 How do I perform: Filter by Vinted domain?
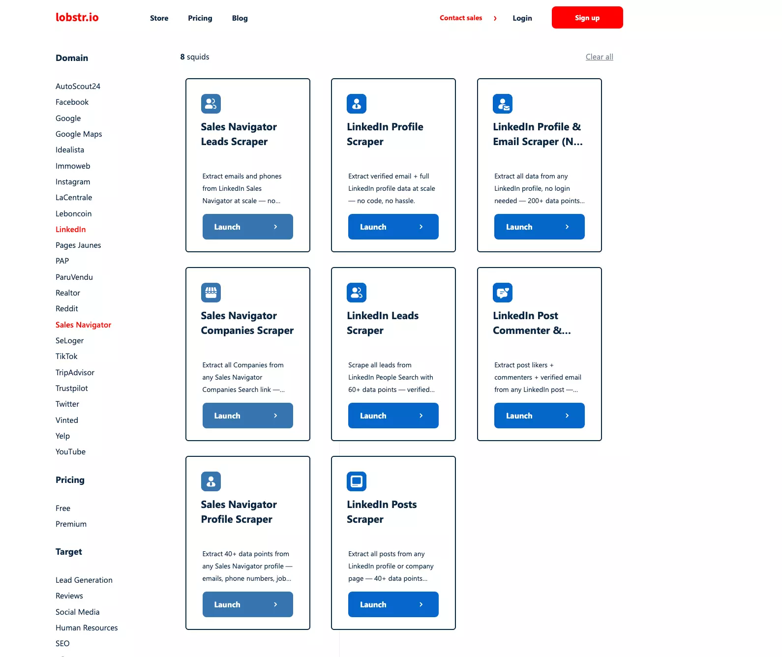point(67,420)
